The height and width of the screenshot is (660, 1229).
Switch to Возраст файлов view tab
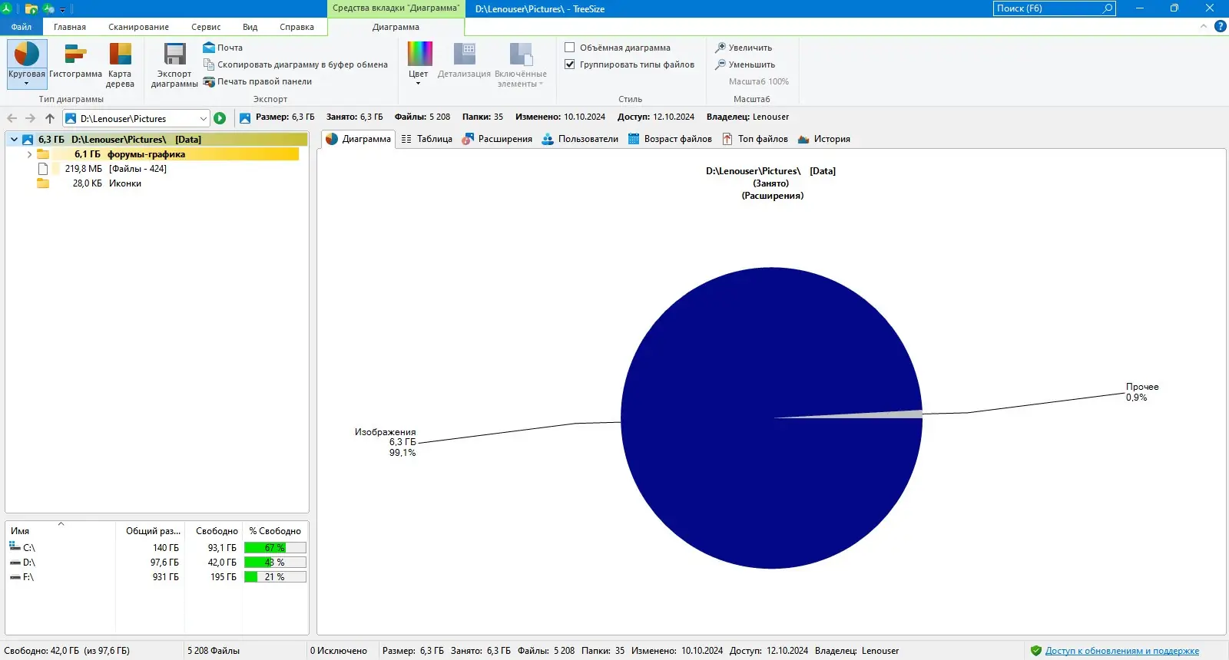click(670, 139)
